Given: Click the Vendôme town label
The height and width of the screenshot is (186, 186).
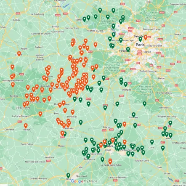Looking at the screenshot, I should click(49, 157).
